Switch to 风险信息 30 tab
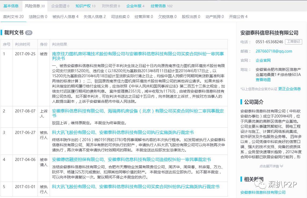This screenshot has width=307, height=198. click(35, 6)
